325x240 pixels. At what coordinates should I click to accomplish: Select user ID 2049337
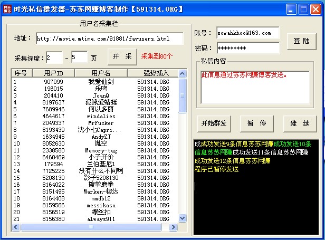53,123
